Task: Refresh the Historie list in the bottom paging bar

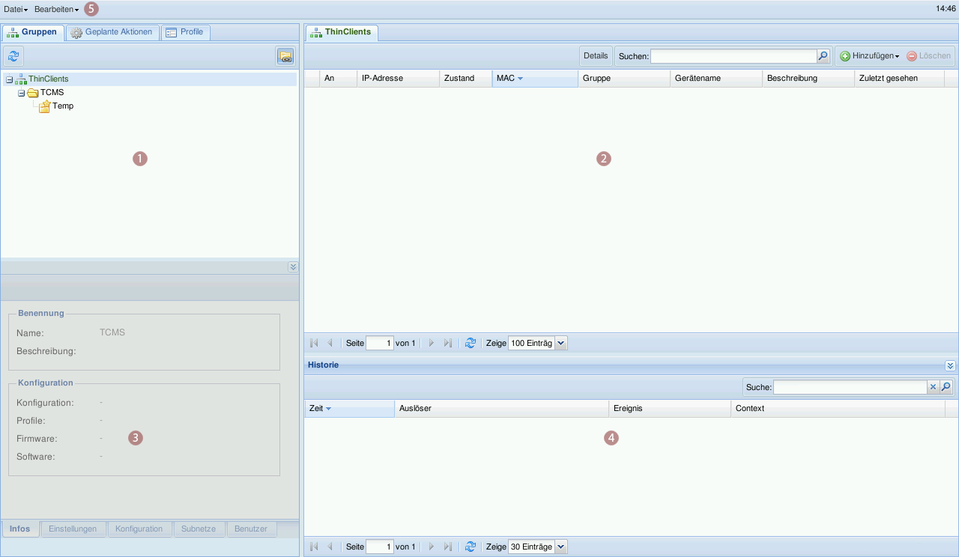Action: point(471,547)
